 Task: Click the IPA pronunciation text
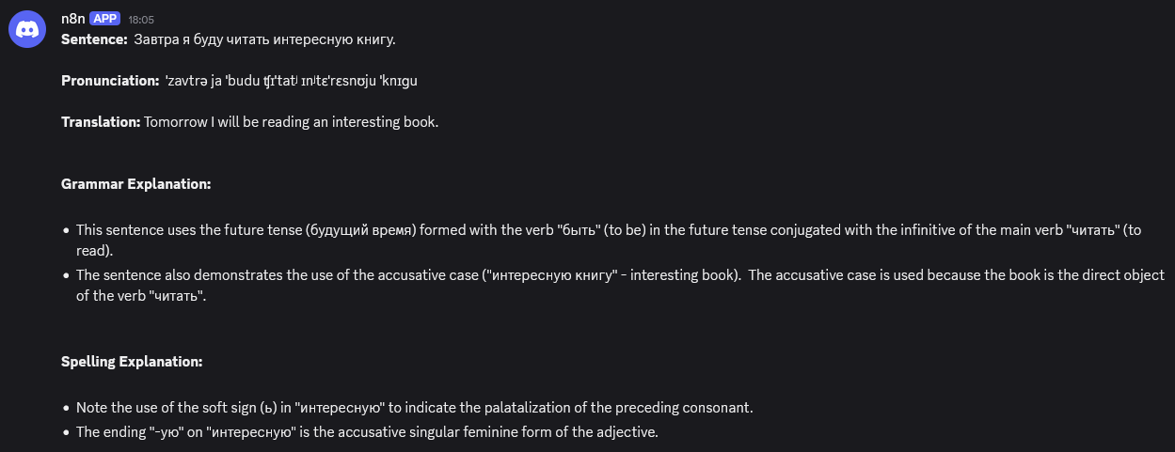click(291, 81)
